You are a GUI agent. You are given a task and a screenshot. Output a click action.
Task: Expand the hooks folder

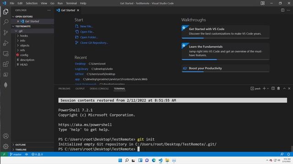[33, 36]
